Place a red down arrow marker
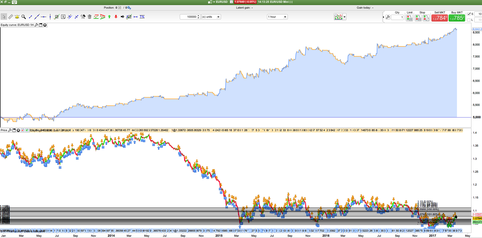The height and width of the screenshot is (238, 482). (x=116, y=17)
